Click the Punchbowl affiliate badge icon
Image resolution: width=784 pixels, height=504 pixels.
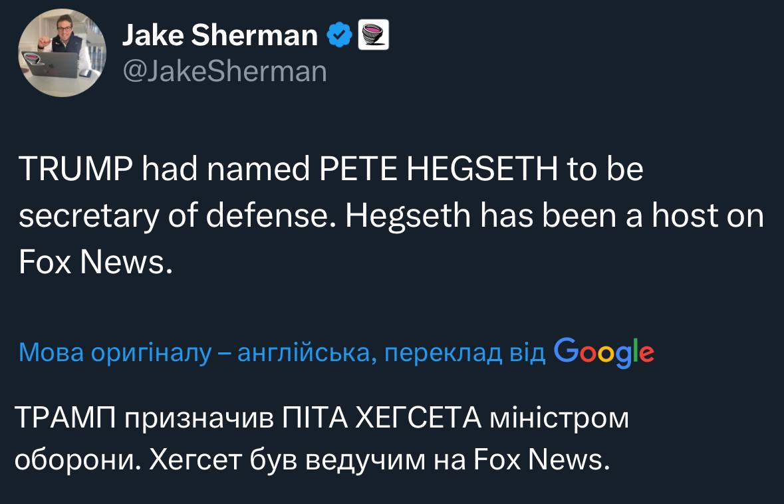click(373, 35)
